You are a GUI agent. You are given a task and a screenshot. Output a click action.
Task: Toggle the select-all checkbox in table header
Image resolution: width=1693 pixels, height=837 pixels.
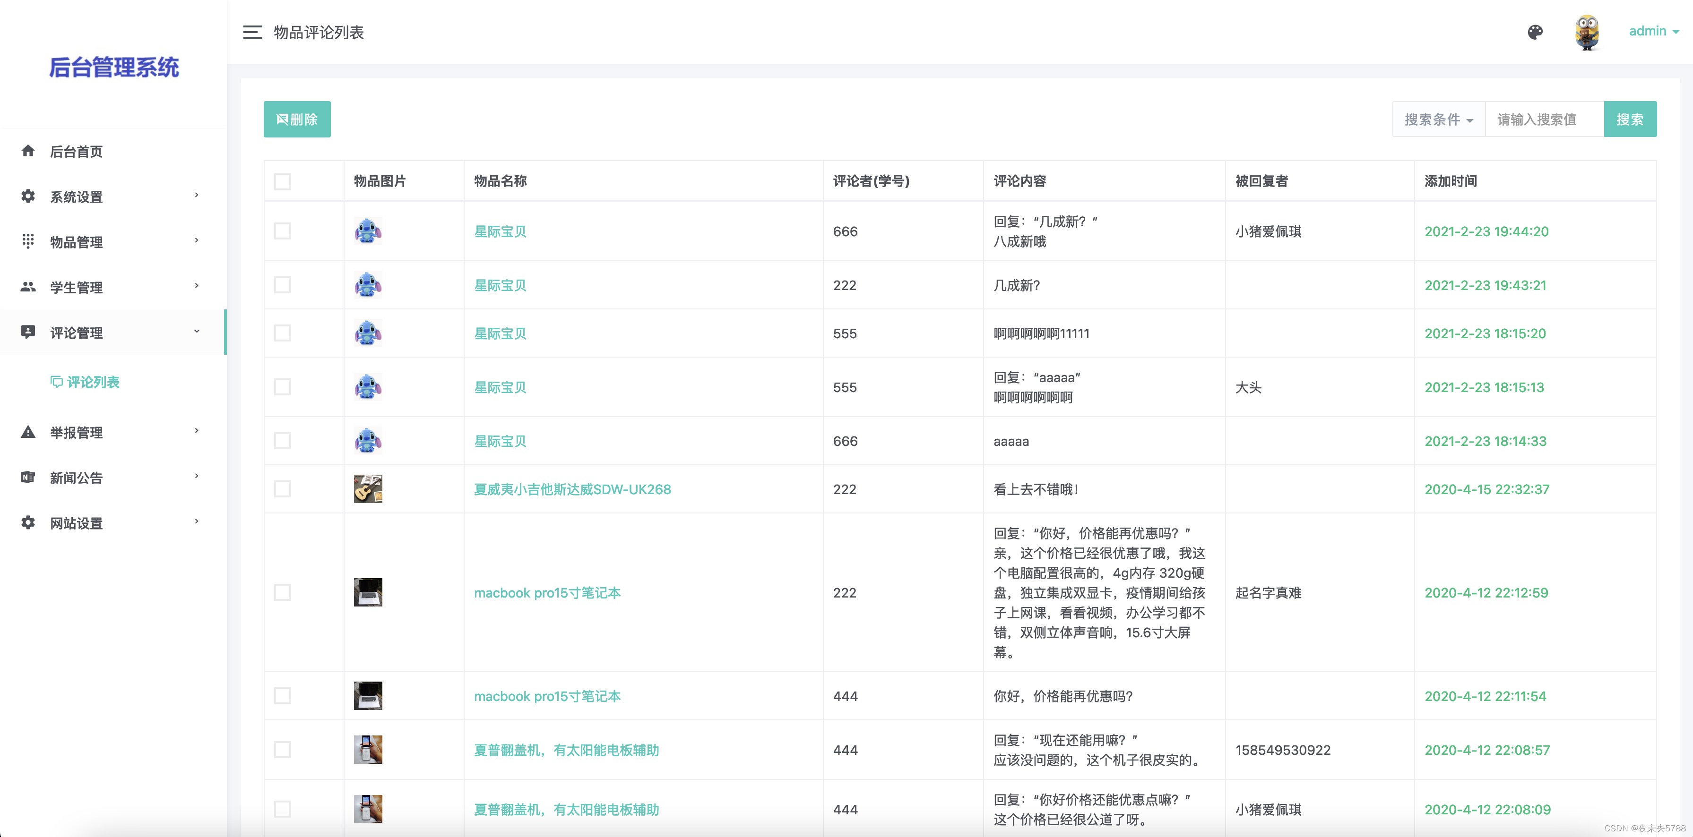tap(283, 181)
